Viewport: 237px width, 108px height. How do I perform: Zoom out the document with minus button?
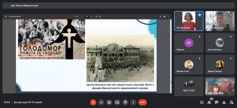(x=82, y=16)
